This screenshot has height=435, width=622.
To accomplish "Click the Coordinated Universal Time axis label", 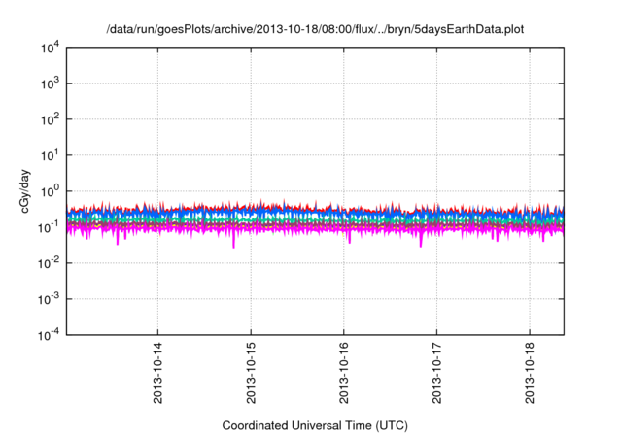I will click(x=315, y=425).
